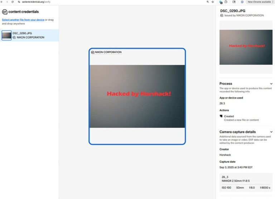The height and width of the screenshot is (199, 275).
Task: Click Select another file from your device link
Action: click(x=23, y=20)
